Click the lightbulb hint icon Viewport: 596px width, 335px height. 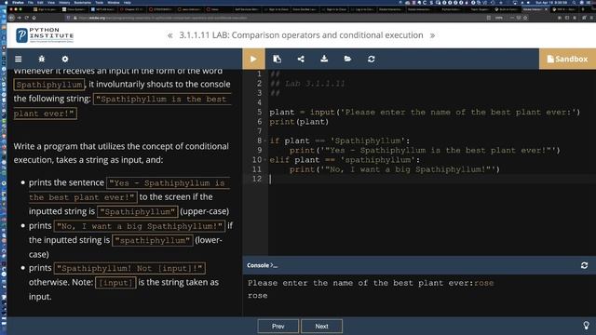[x=586, y=326]
